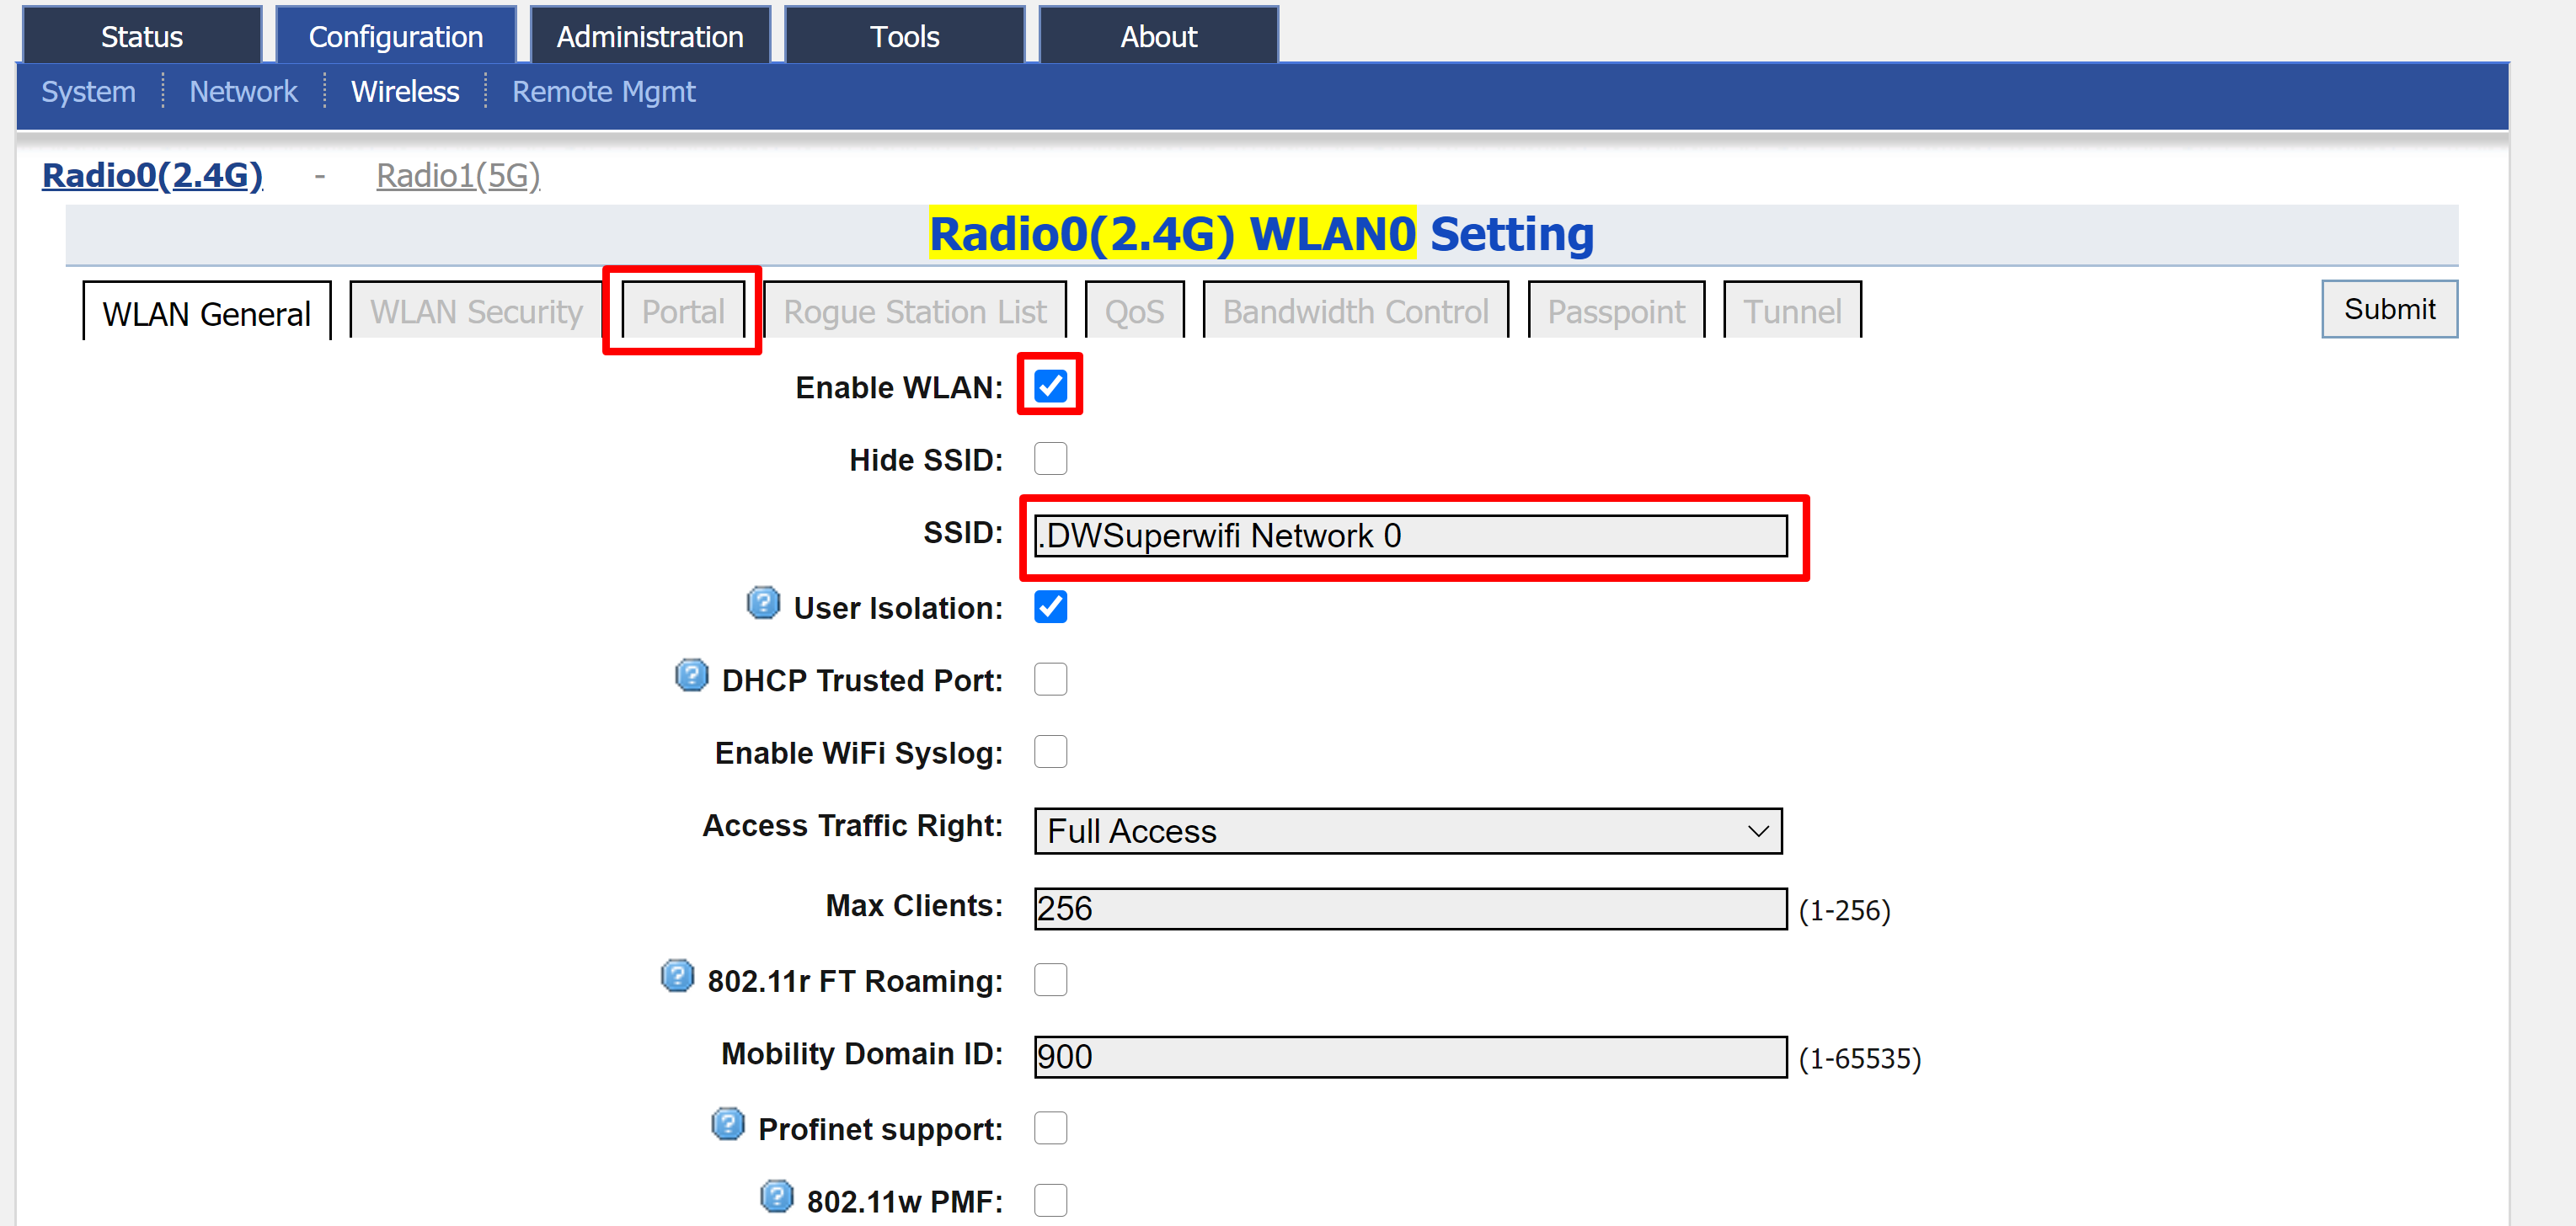Click into the SSID text field
The image size is (2576, 1226).
tap(1410, 536)
